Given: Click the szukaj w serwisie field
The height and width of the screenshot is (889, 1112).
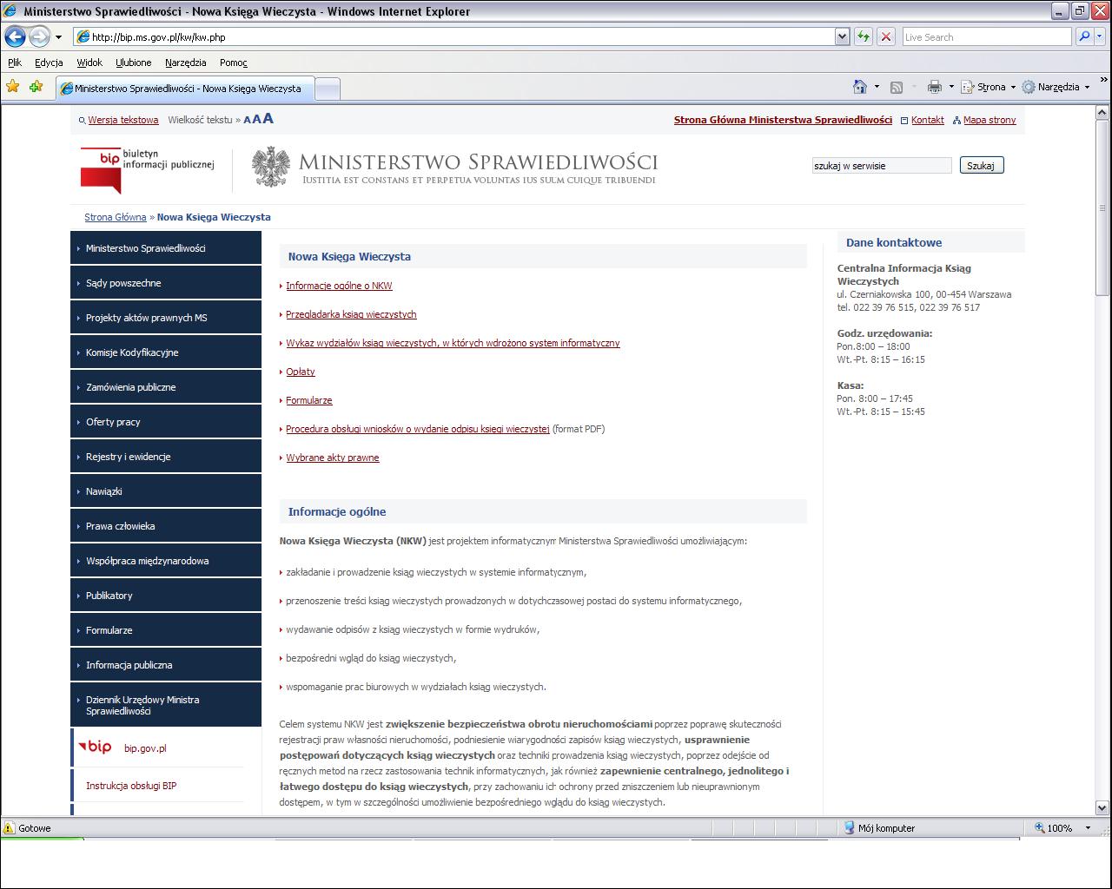Looking at the screenshot, I should point(882,166).
